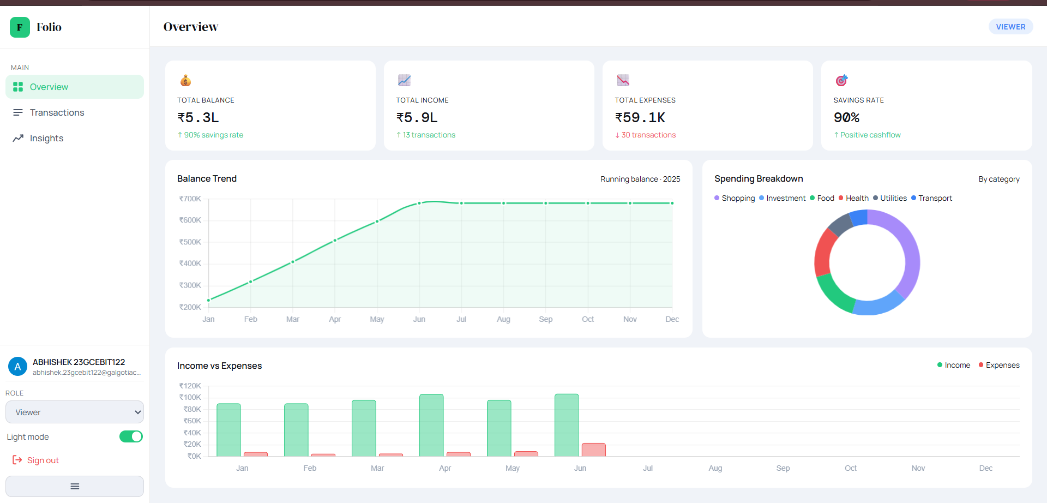This screenshot has width=1047, height=503.
Task: Click the red Health donut segment
Action: tap(823, 254)
